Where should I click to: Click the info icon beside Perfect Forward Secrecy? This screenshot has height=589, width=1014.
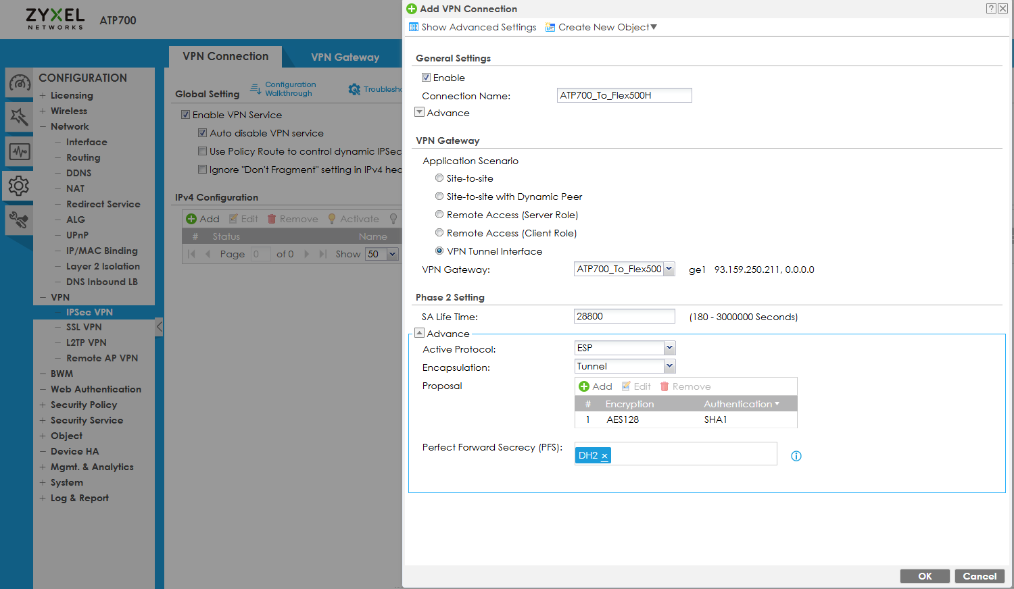[x=796, y=456]
